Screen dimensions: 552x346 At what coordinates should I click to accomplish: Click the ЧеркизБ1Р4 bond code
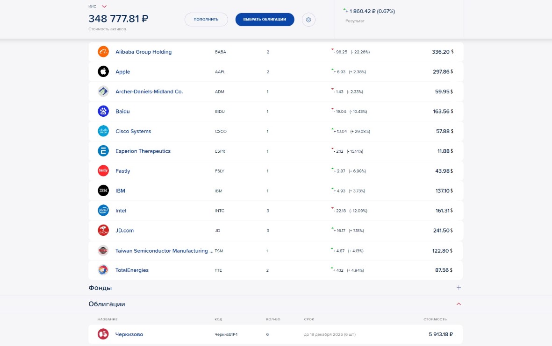tap(226, 334)
